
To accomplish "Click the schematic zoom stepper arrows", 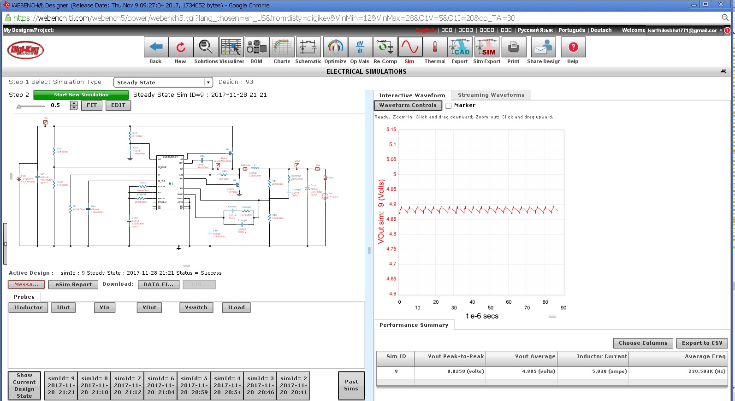I will click(74, 106).
